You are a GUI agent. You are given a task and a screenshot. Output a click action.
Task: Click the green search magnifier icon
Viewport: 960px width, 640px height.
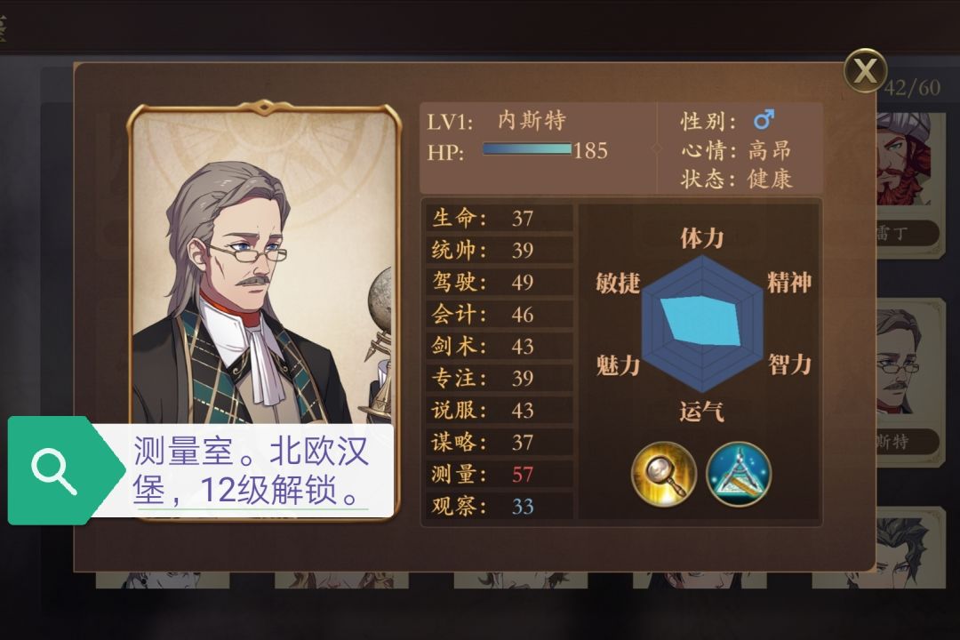click(x=54, y=471)
